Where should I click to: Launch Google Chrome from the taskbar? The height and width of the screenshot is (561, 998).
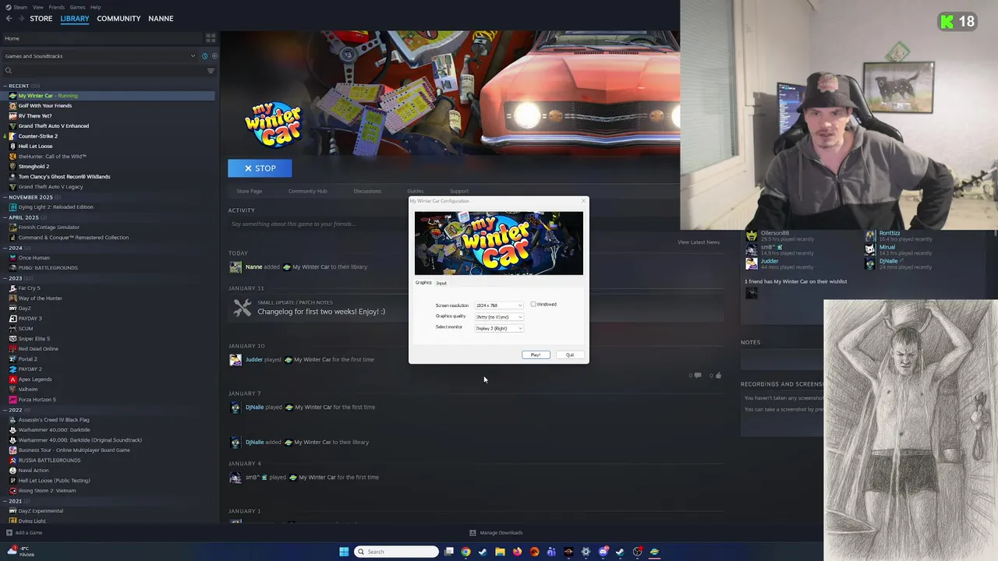pyautogui.click(x=465, y=552)
